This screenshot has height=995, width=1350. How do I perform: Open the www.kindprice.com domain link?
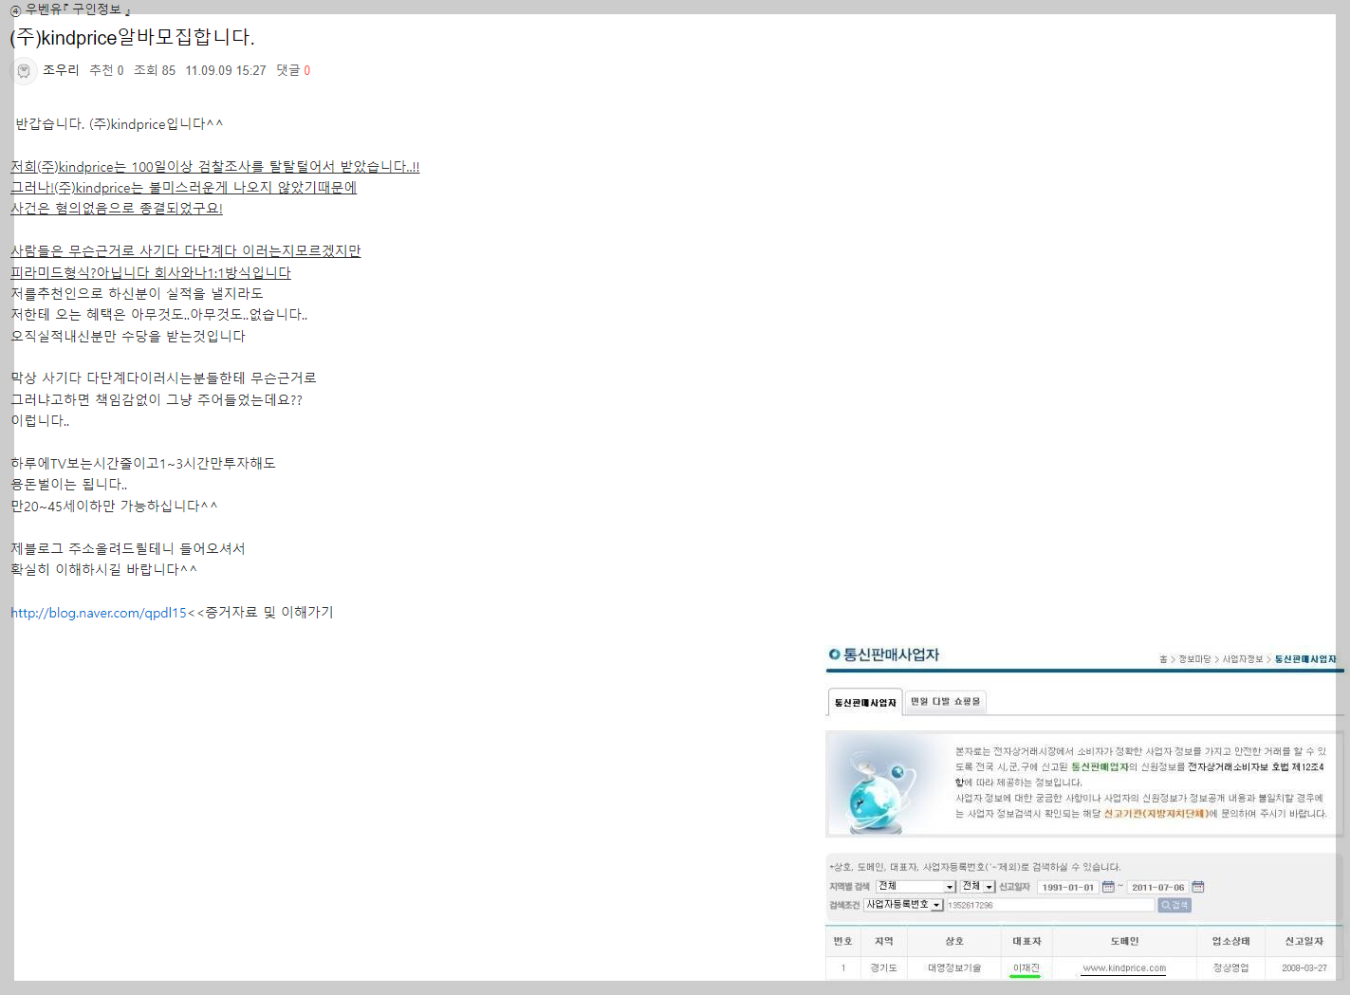coord(1124,968)
